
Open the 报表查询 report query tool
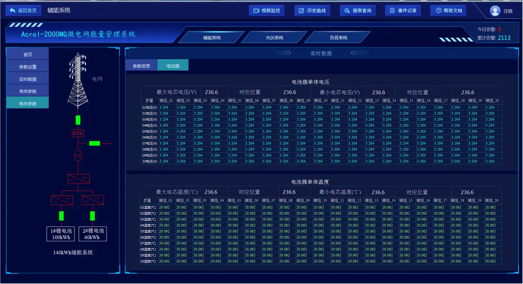pos(358,10)
